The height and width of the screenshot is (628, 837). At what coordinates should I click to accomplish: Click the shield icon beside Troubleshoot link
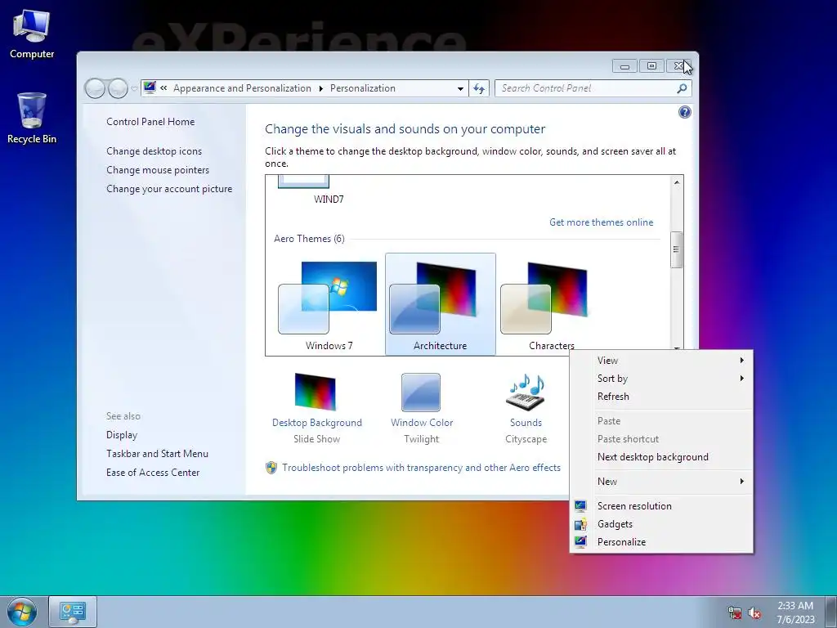point(271,468)
